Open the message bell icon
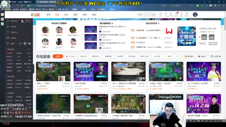Screen dimensions: 226x127 (181, 14)
